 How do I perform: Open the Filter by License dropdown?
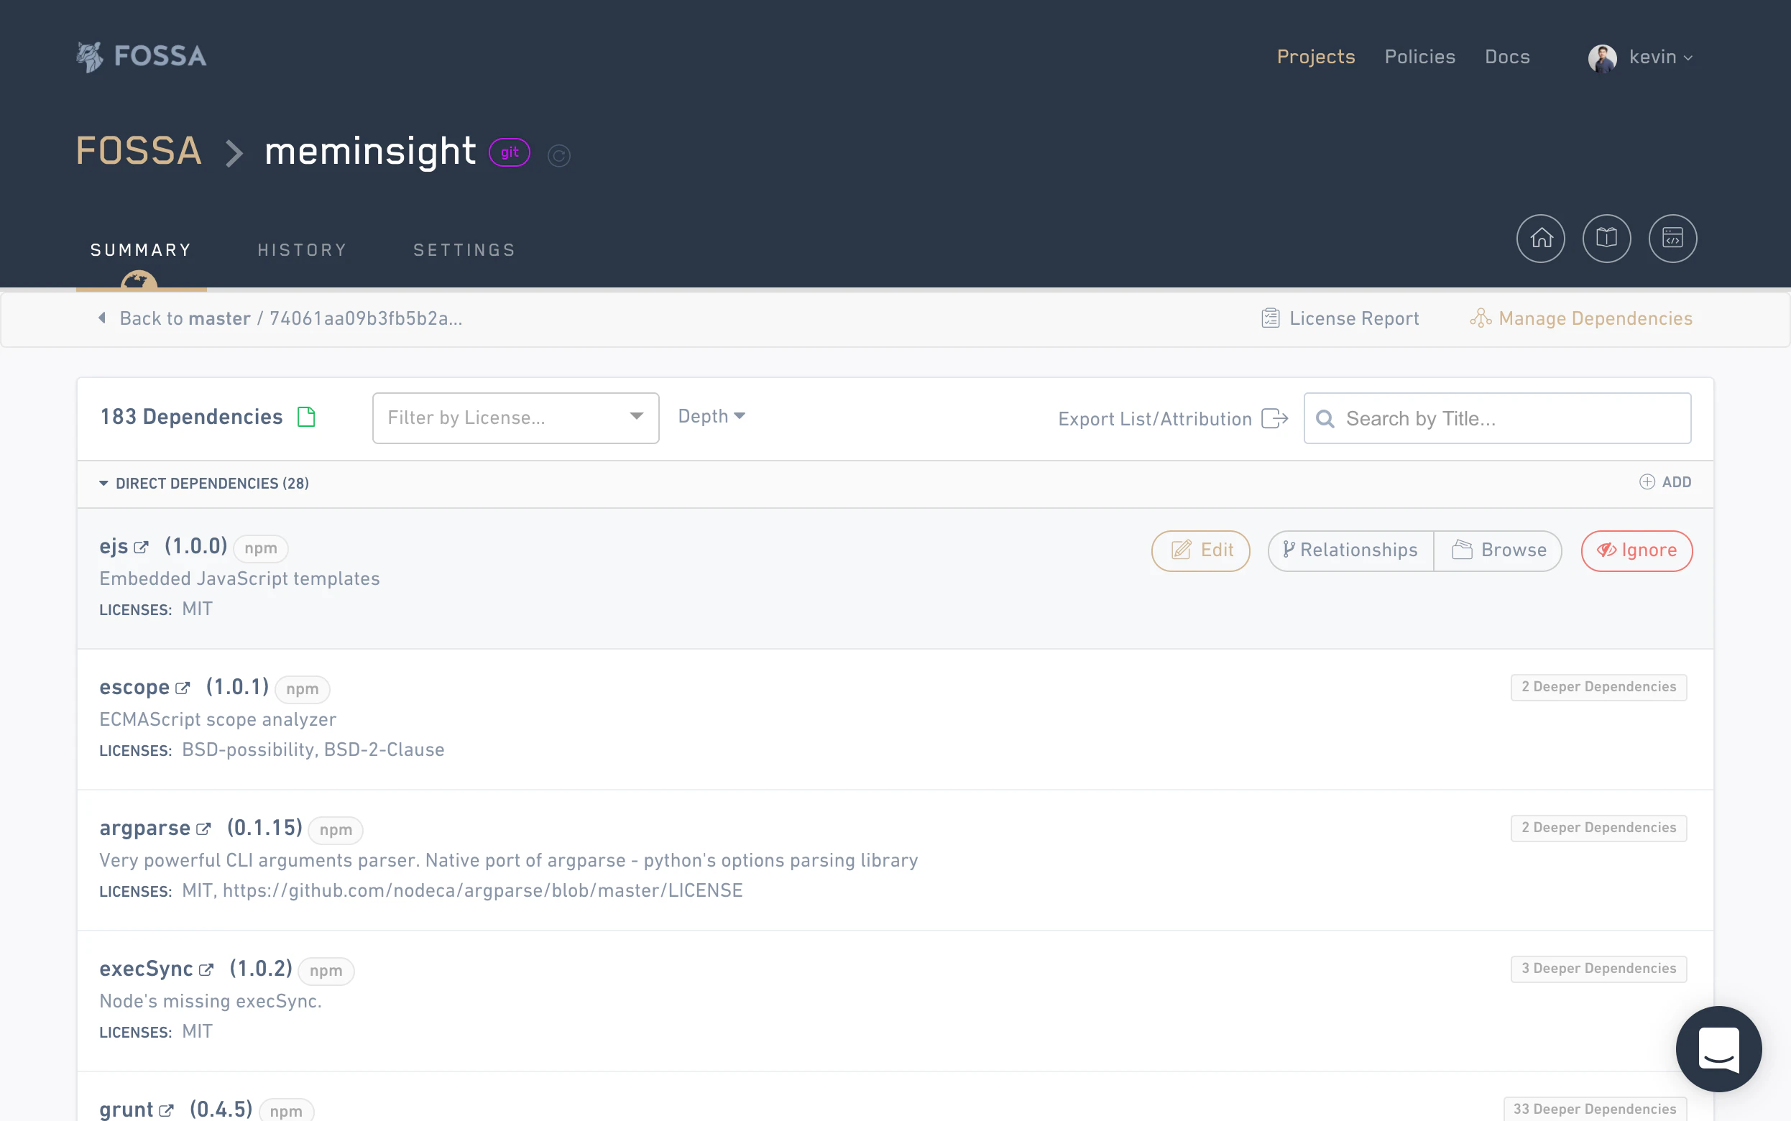point(515,418)
